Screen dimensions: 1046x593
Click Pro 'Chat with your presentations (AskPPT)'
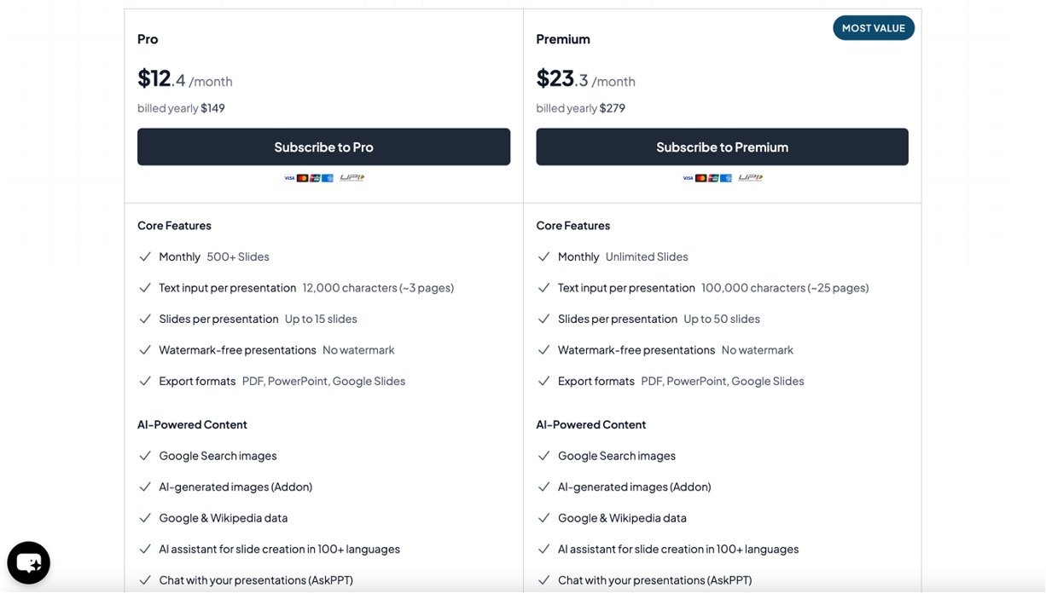[255, 580]
